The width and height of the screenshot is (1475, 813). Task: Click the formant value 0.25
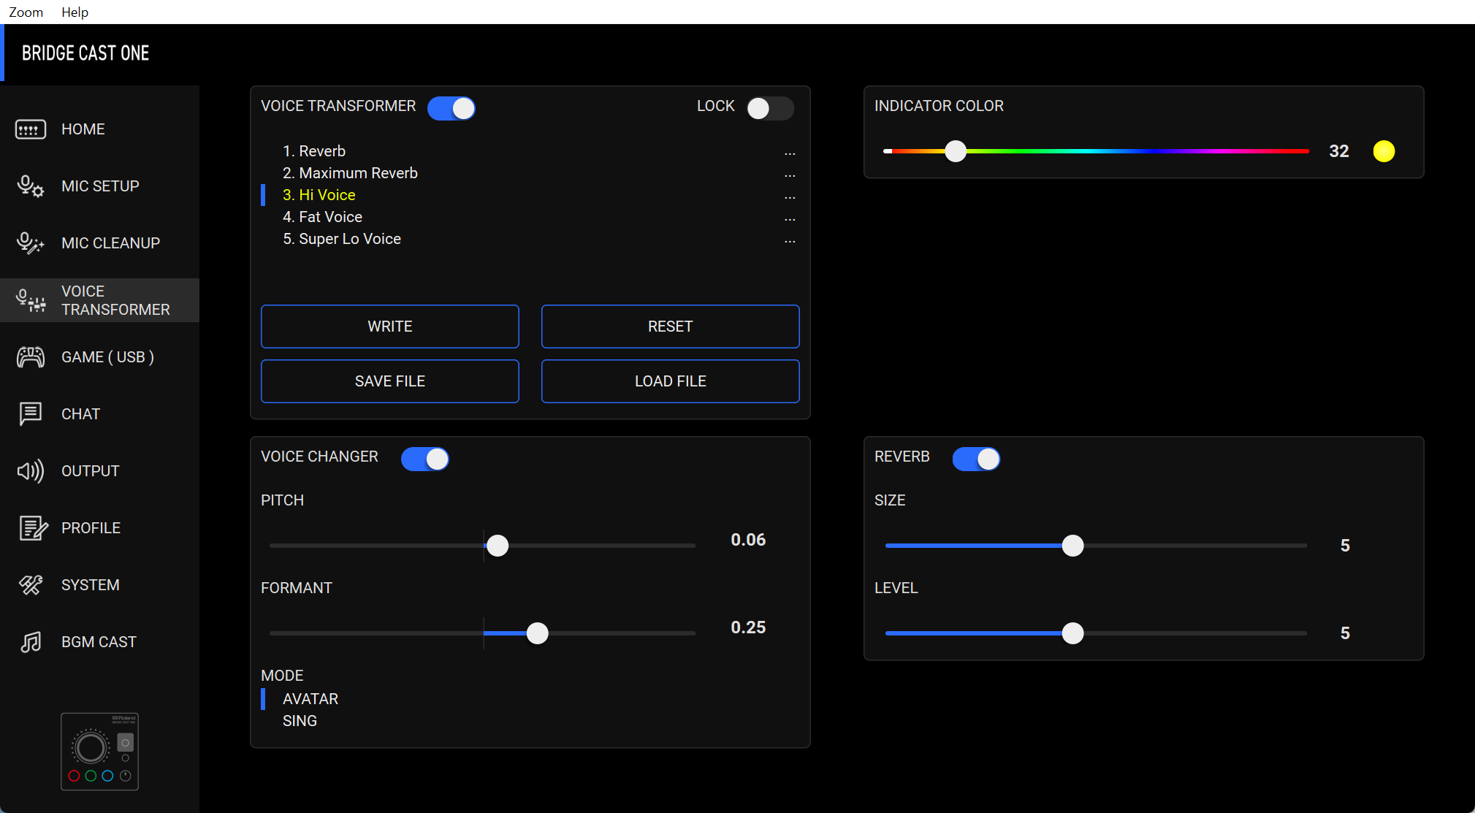[x=748, y=627]
